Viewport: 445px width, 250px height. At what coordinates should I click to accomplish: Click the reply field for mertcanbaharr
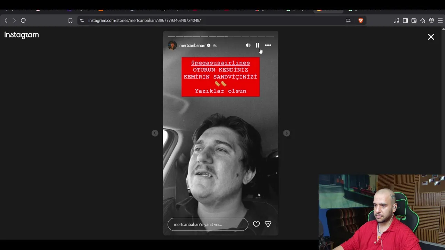coord(208,224)
